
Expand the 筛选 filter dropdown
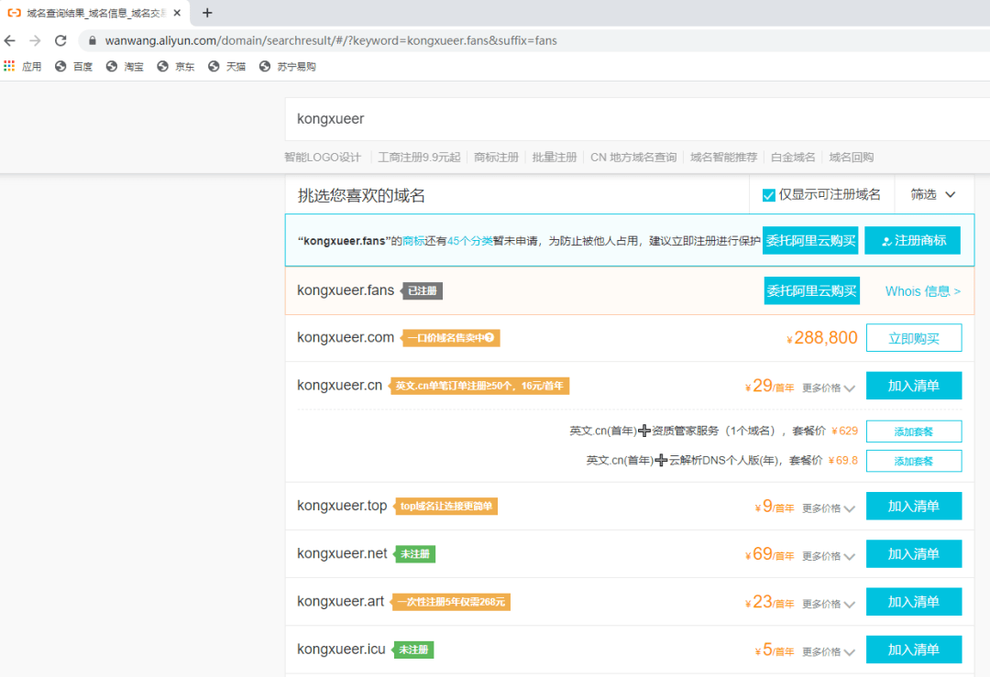point(933,194)
